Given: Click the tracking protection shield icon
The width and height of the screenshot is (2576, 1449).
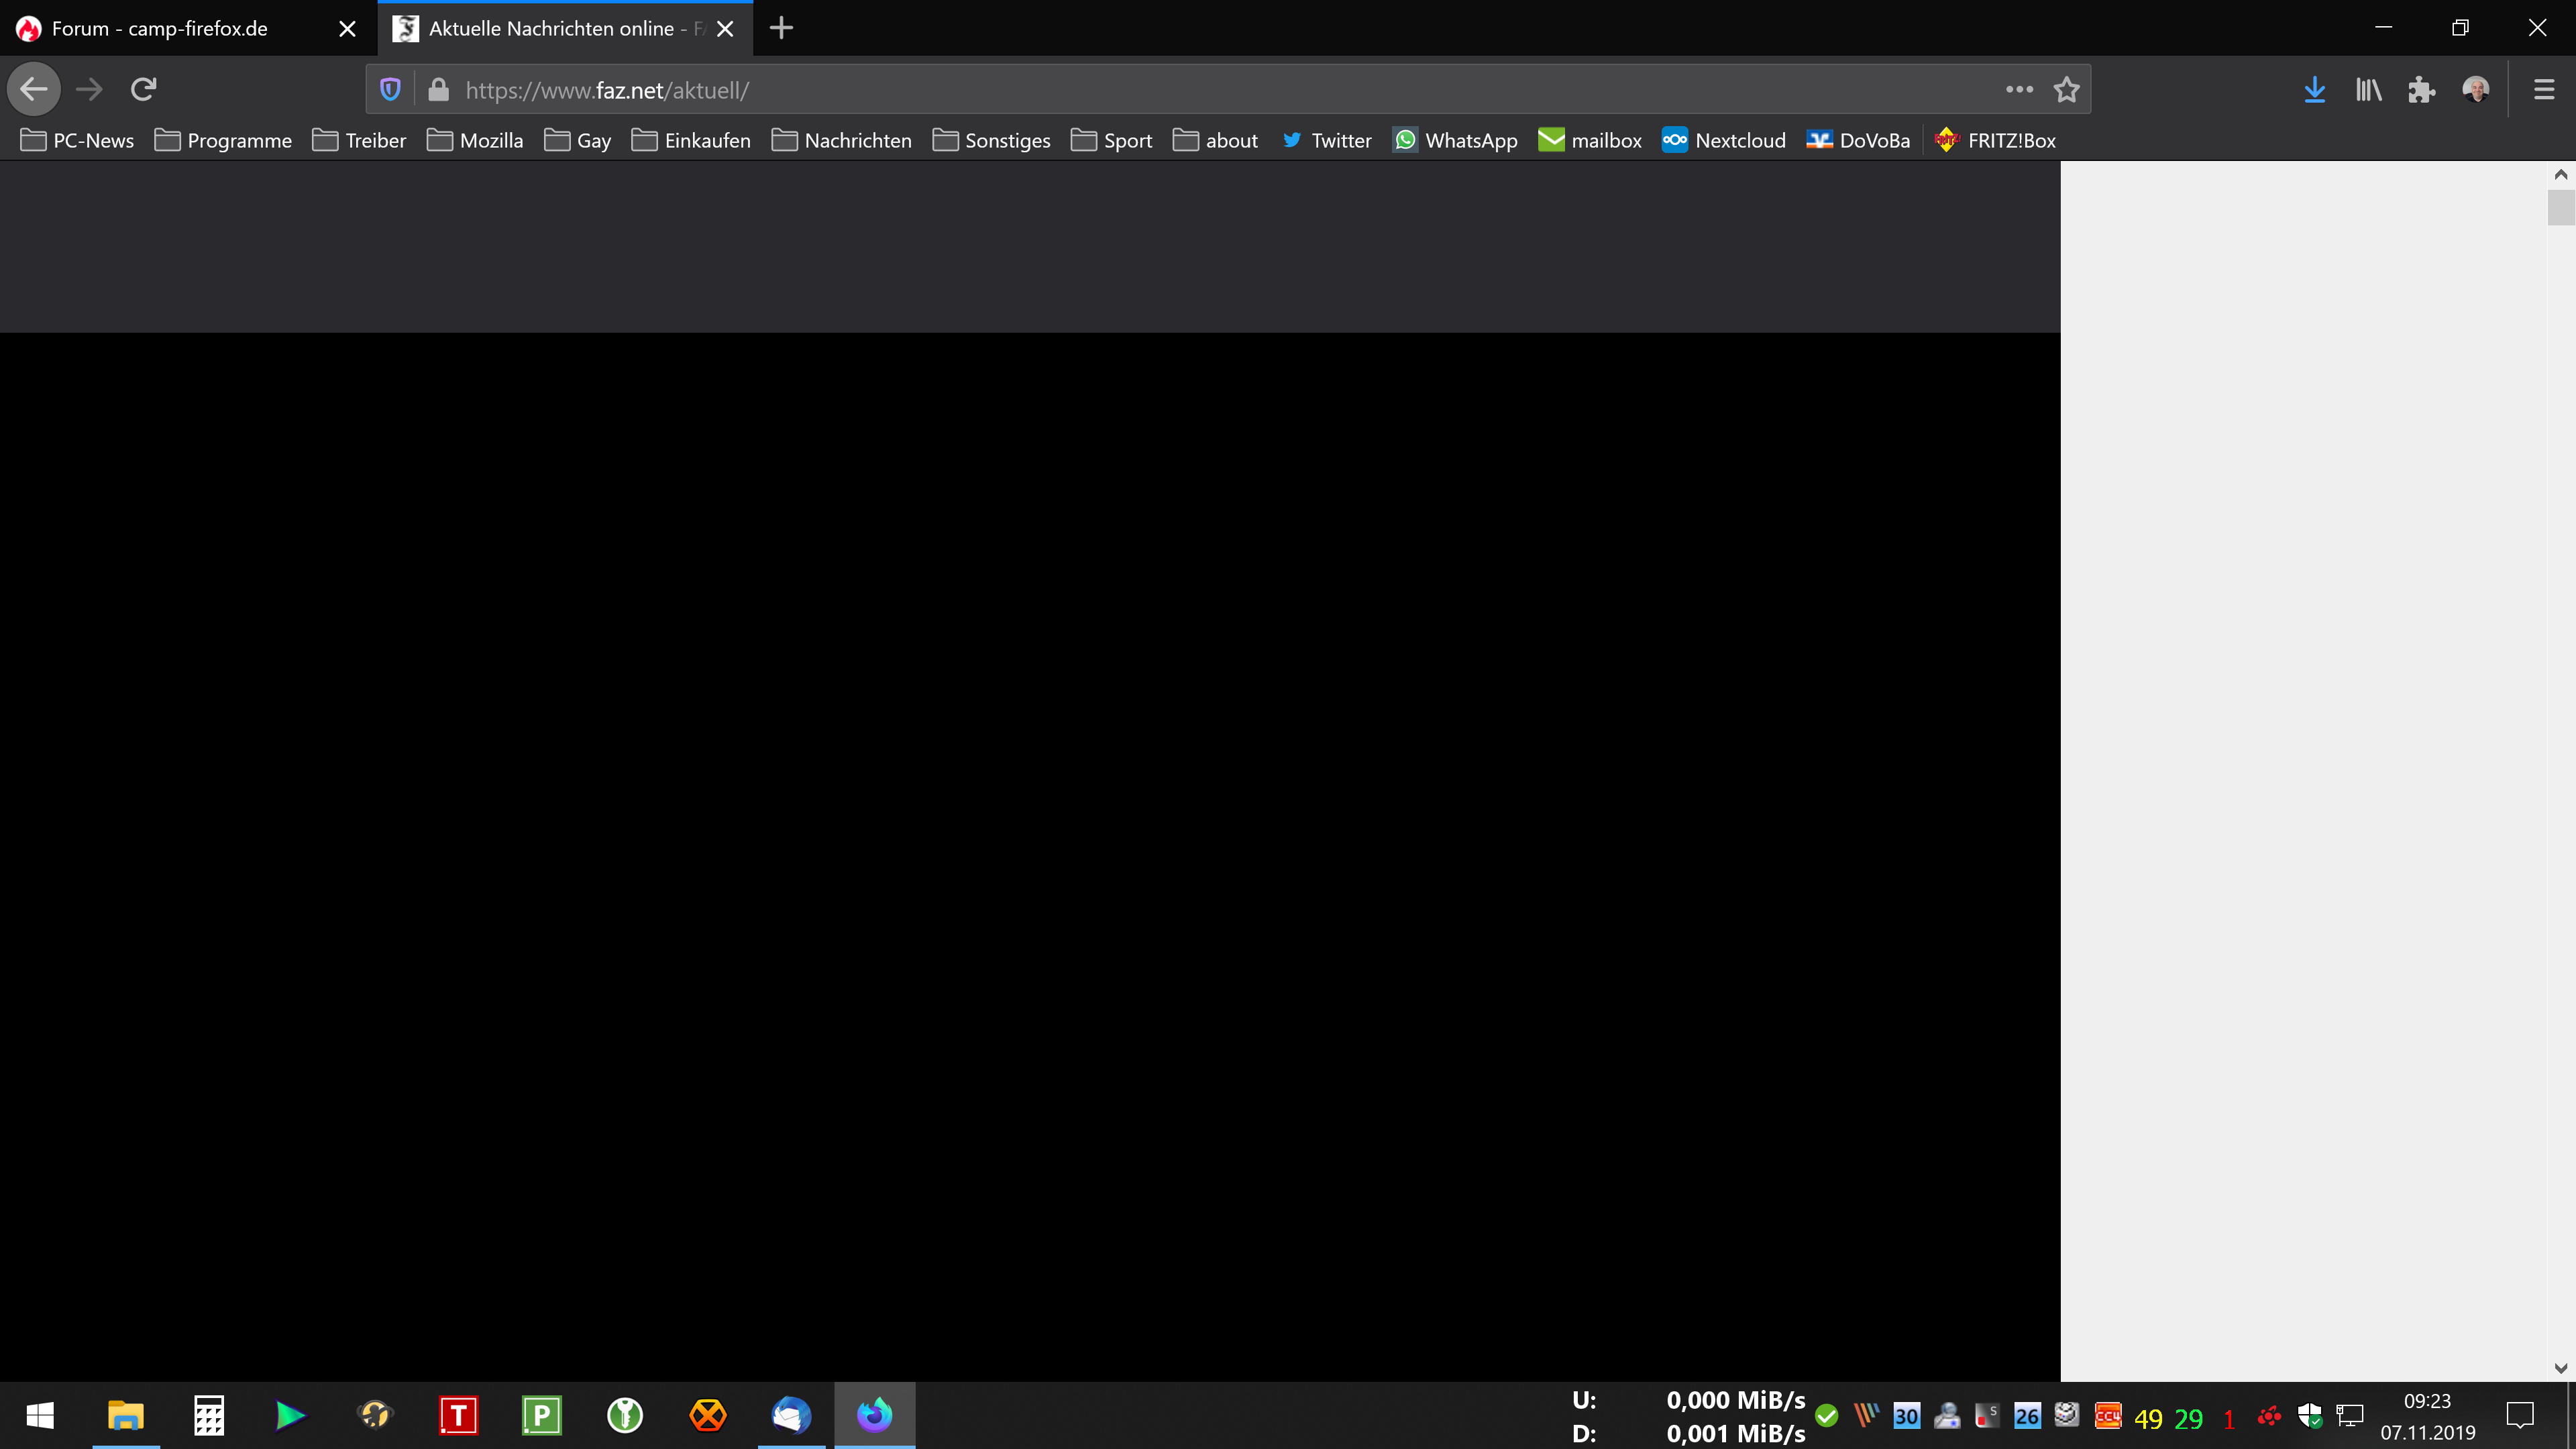Looking at the screenshot, I should coord(390,90).
